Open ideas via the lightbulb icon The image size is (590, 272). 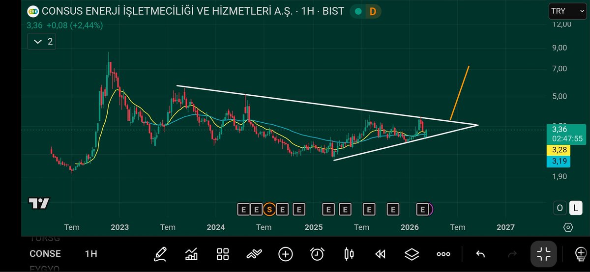(580, 254)
